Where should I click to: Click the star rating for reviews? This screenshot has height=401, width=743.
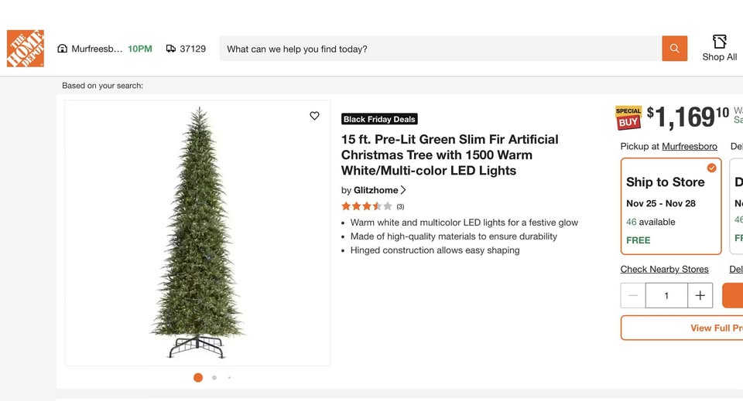pyautogui.click(x=367, y=206)
